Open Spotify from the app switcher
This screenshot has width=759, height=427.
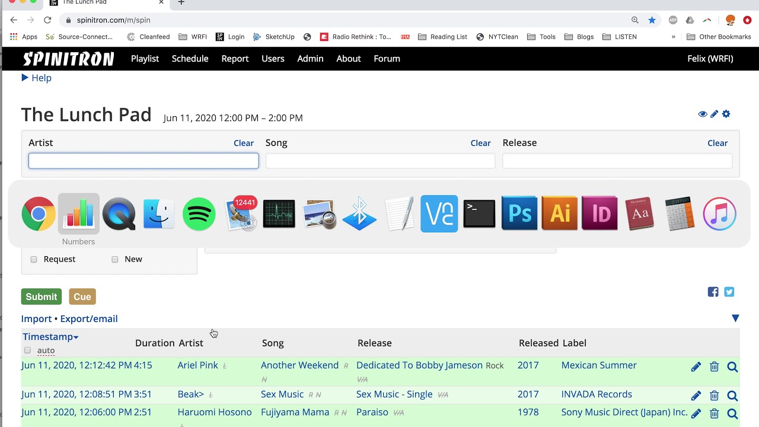(x=199, y=214)
